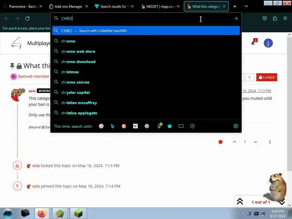The width and height of the screenshot is (292, 219).
Task: Jump to bottom with double down arrows
Action: tap(282, 202)
